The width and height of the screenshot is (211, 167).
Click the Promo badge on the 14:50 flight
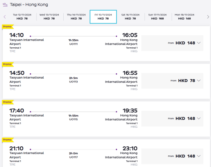click(x=8, y=64)
